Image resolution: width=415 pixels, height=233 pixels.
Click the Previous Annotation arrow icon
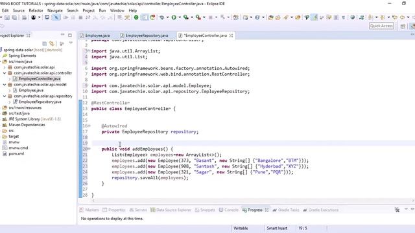point(383,17)
